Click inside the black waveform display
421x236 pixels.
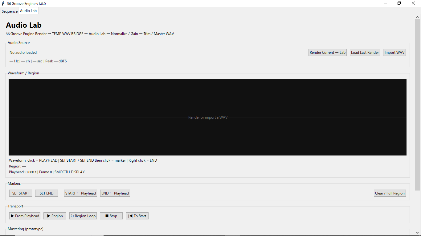(207, 117)
